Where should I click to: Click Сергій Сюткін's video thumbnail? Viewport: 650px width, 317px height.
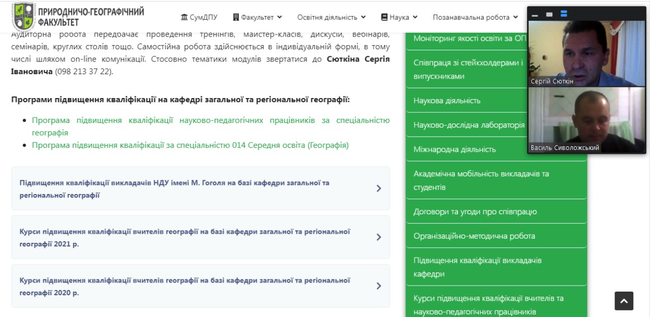[x=587, y=53]
